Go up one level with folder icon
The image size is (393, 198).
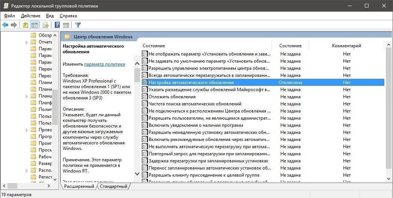25,25
